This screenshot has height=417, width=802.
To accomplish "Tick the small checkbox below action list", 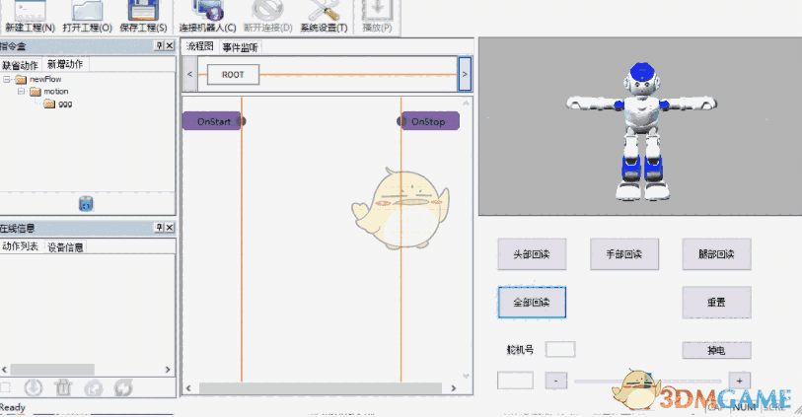I will (5, 387).
